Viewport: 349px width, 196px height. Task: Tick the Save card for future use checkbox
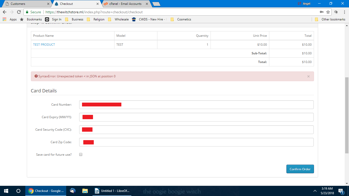click(81, 154)
